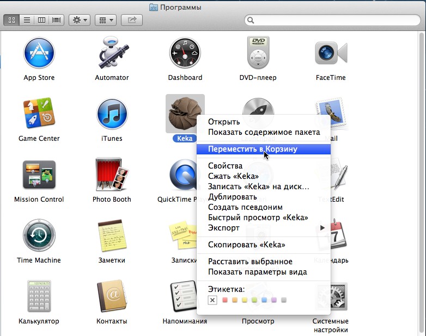Select the TextEdit pen icon
426x336 pixels.
(x=339, y=175)
